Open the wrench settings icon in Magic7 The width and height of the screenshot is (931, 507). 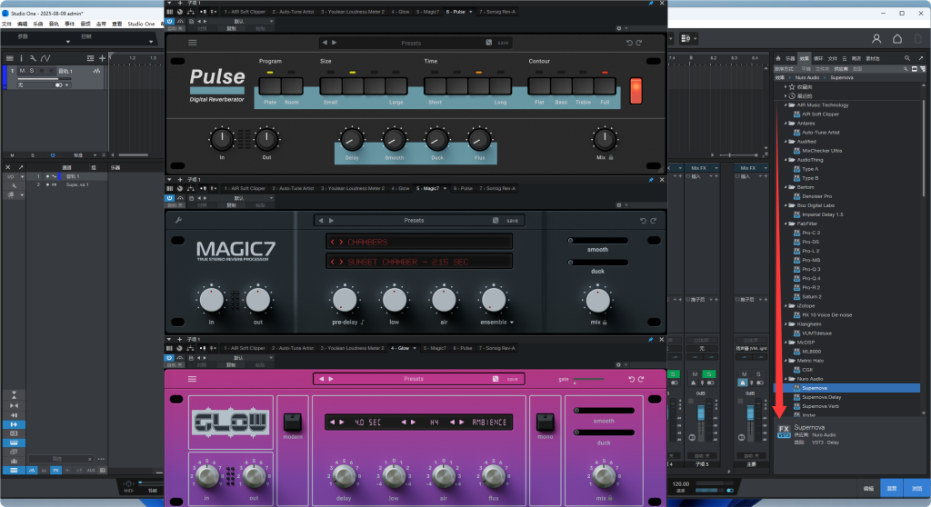point(178,220)
